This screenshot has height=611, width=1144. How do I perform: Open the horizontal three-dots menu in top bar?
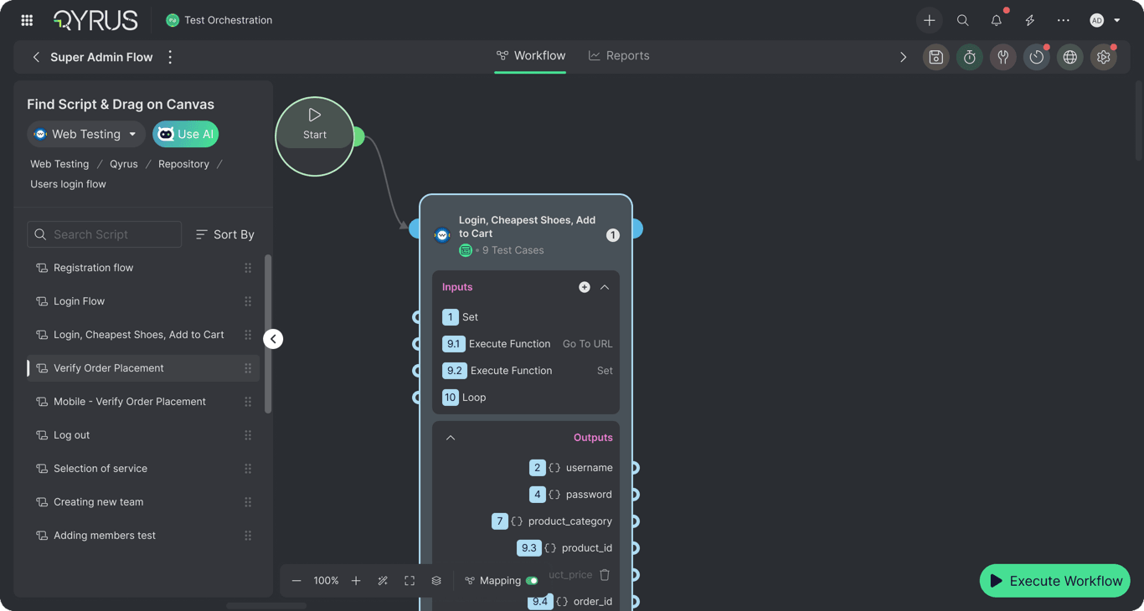click(1064, 20)
